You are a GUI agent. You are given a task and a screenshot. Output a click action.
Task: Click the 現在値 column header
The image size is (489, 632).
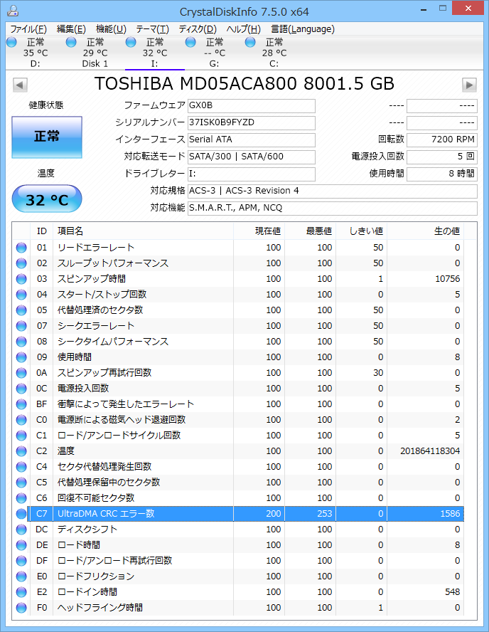259,231
